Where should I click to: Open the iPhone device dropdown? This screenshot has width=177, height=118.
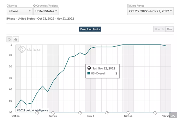click(x=19, y=11)
